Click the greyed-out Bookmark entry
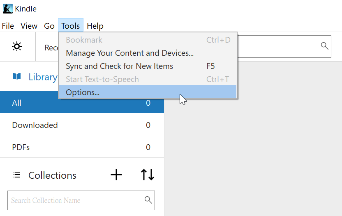This screenshot has width=342, height=216. click(148, 40)
